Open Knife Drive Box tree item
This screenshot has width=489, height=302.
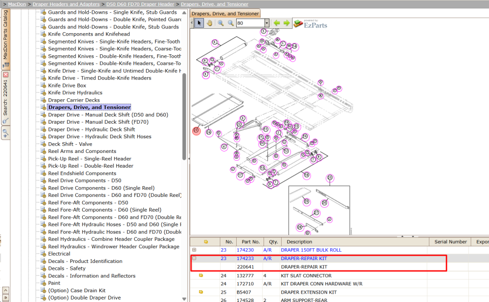(67, 86)
